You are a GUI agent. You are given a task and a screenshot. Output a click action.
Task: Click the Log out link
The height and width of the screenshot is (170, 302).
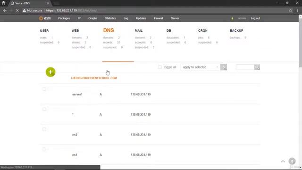pos(255,18)
